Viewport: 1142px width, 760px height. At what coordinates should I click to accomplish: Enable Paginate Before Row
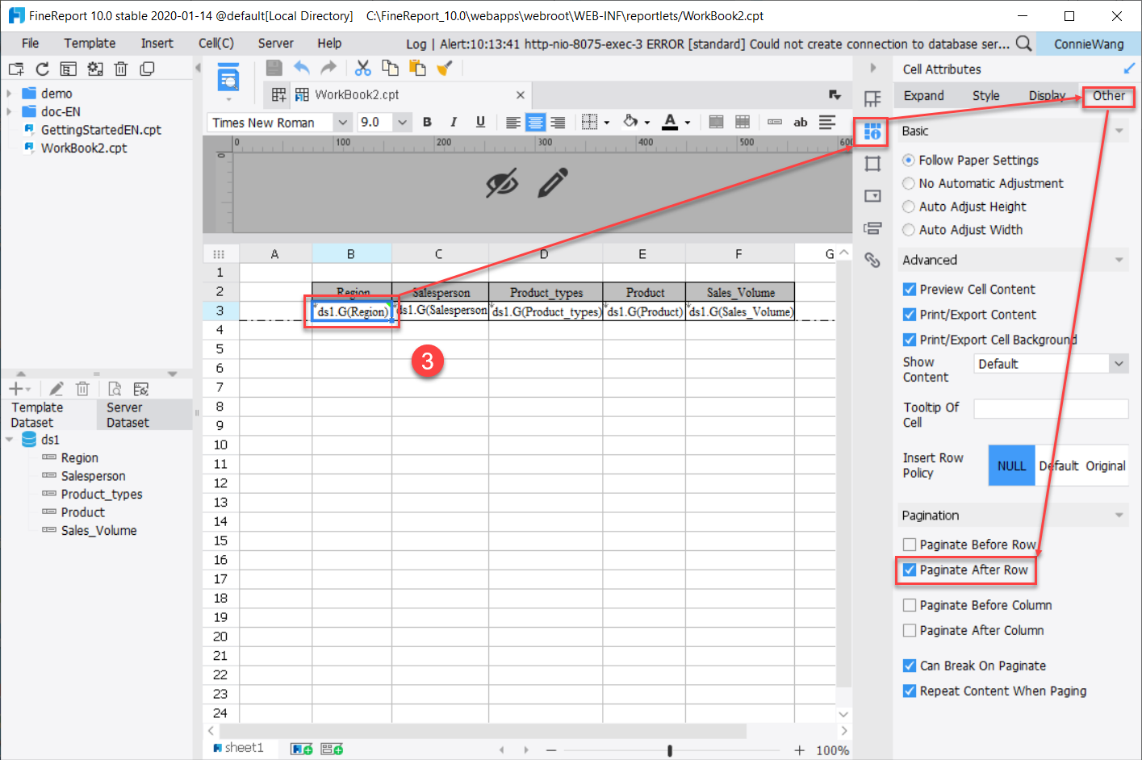coord(910,545)
